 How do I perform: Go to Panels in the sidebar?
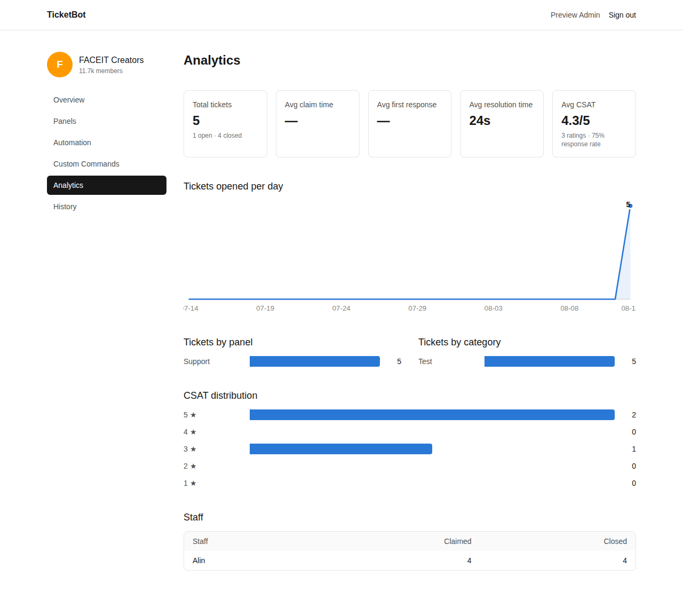pyautogui.click(x=107, y=121)
